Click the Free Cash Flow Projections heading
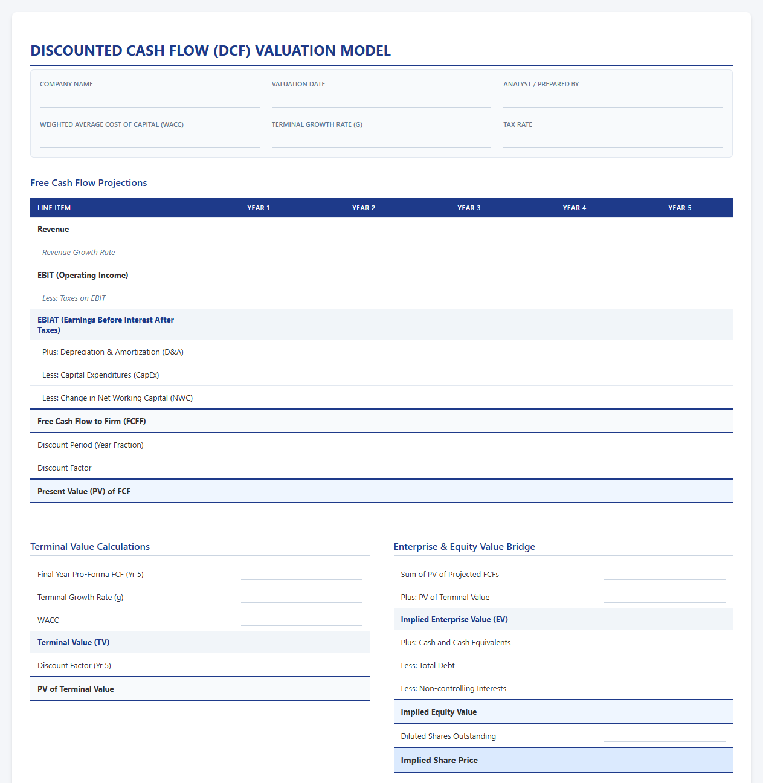Viewport: 763px width, 783px height. 89,183
